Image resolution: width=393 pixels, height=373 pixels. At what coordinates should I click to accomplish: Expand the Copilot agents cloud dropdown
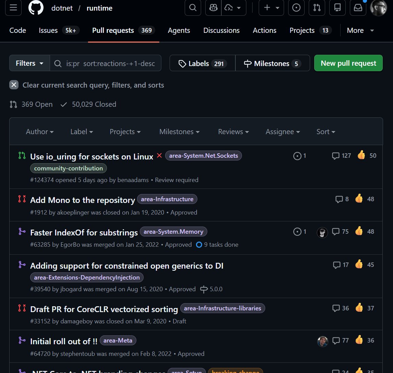(234, 8)
